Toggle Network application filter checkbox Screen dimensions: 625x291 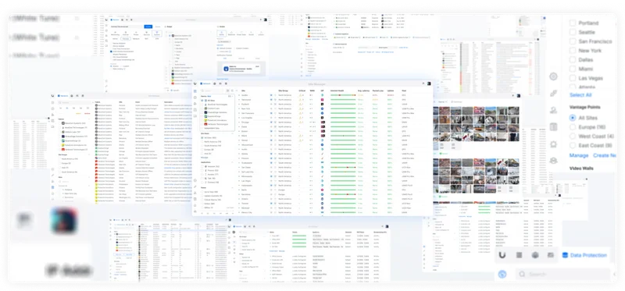point(202,167)
